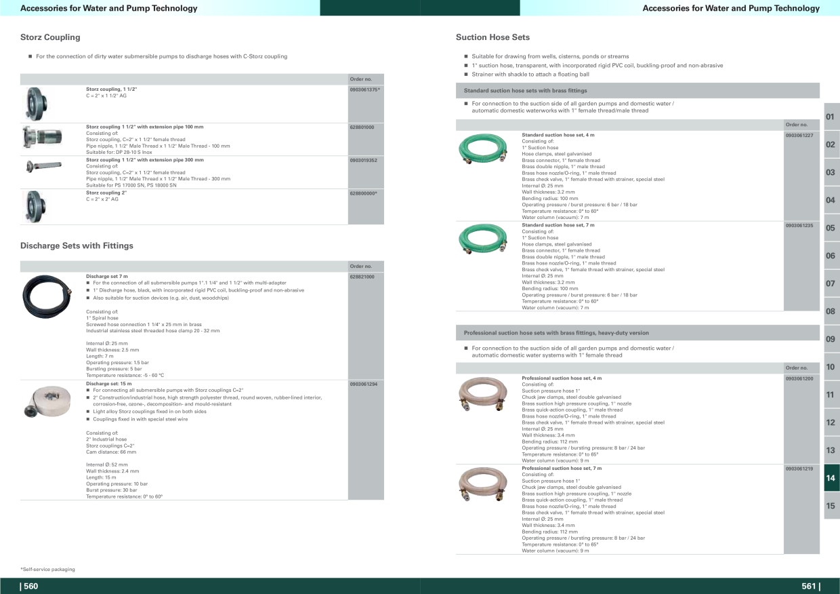The width and height of the screenshot is (840, 594).
Task: Select order number 0903061227
Action: (x=799, y=135)
